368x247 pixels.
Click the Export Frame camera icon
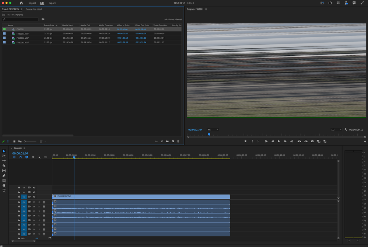pyautogui.click(x=312, y=141)
